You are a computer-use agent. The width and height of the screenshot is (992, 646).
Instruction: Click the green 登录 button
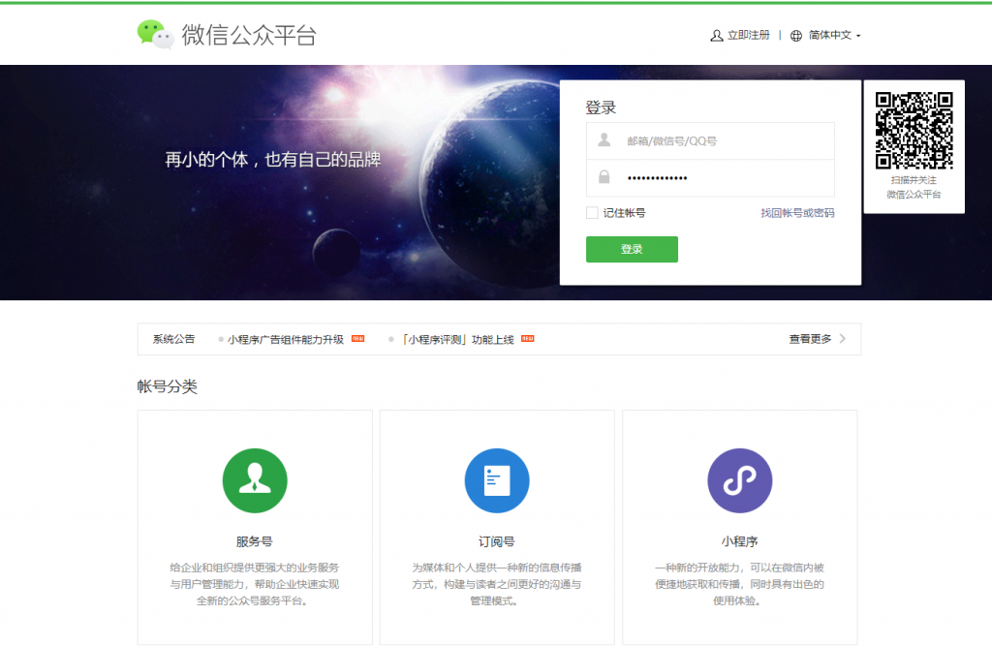click(x=632, y=249)
